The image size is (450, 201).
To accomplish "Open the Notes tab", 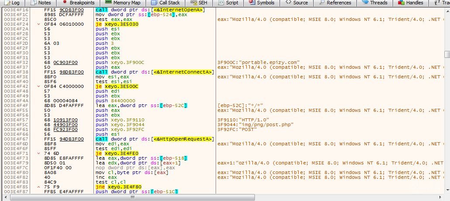I will (41, 3).
